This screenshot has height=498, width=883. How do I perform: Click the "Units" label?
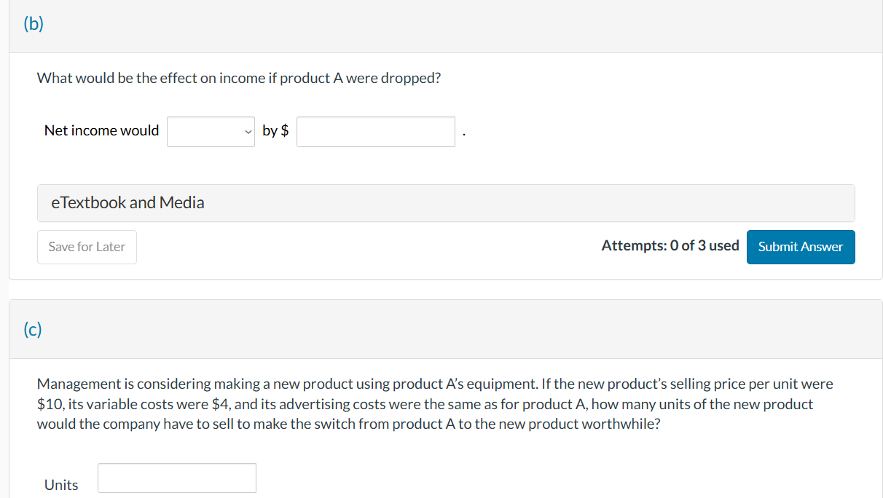click(61, 485)
